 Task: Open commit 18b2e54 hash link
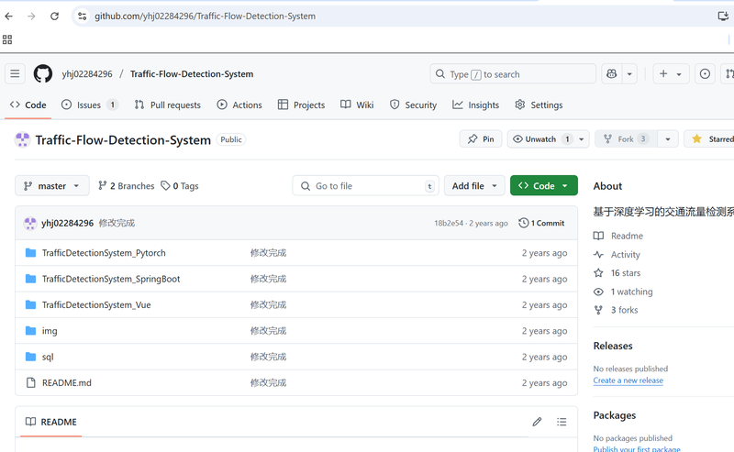449,223
